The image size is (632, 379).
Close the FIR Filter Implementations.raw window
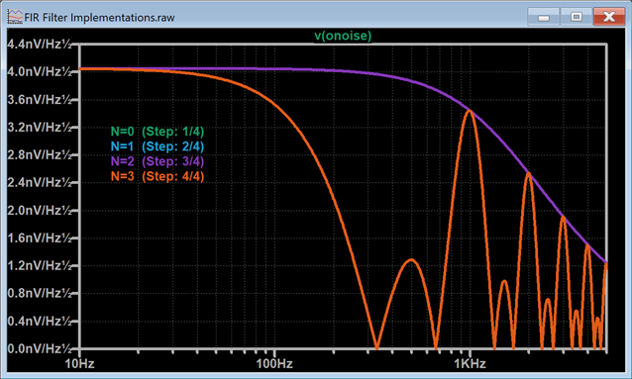pyautogui.click(x=609, y=18)
